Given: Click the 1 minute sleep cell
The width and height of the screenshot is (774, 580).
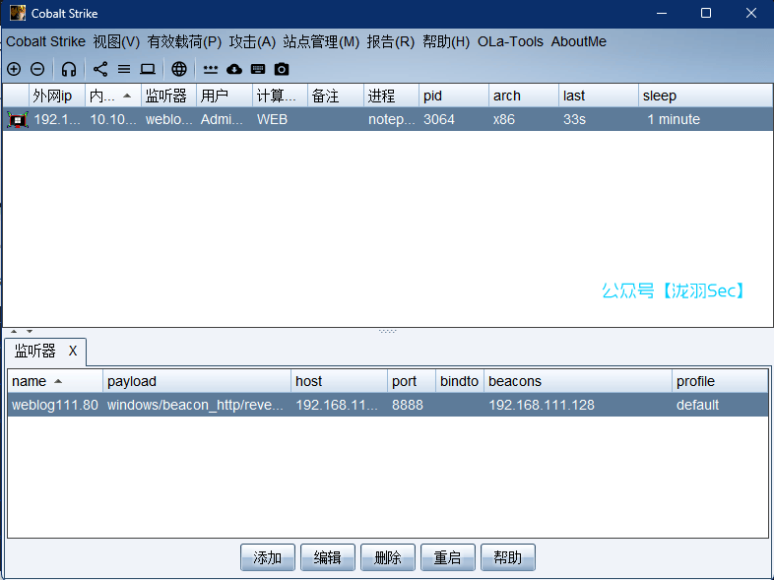Looking at the screenshot, I should click(x=705, y=119).
